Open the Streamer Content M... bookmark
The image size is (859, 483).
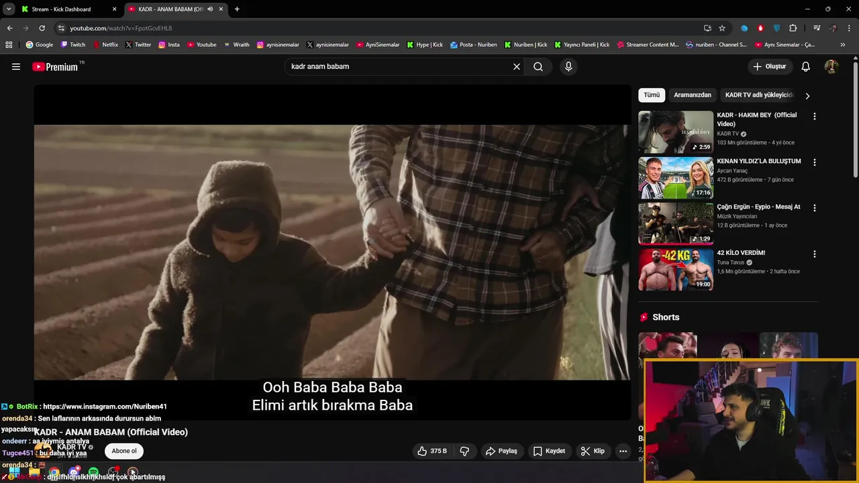647,45
